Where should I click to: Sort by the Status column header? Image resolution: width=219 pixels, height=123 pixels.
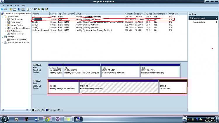click(x=100, y=14)
